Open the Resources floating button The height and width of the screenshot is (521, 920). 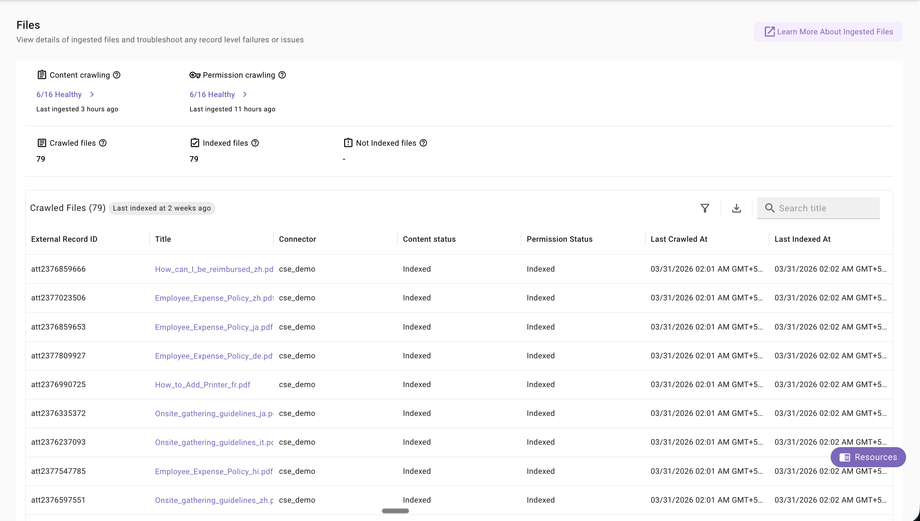(868, 457)
